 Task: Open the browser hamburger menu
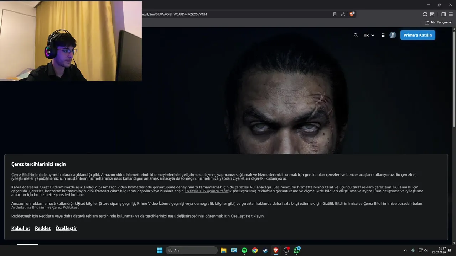pos(451,14)
